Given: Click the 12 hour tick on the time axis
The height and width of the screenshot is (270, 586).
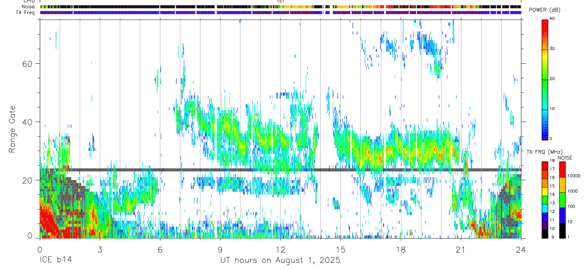Looking at the screenshot, I should 280,249.
